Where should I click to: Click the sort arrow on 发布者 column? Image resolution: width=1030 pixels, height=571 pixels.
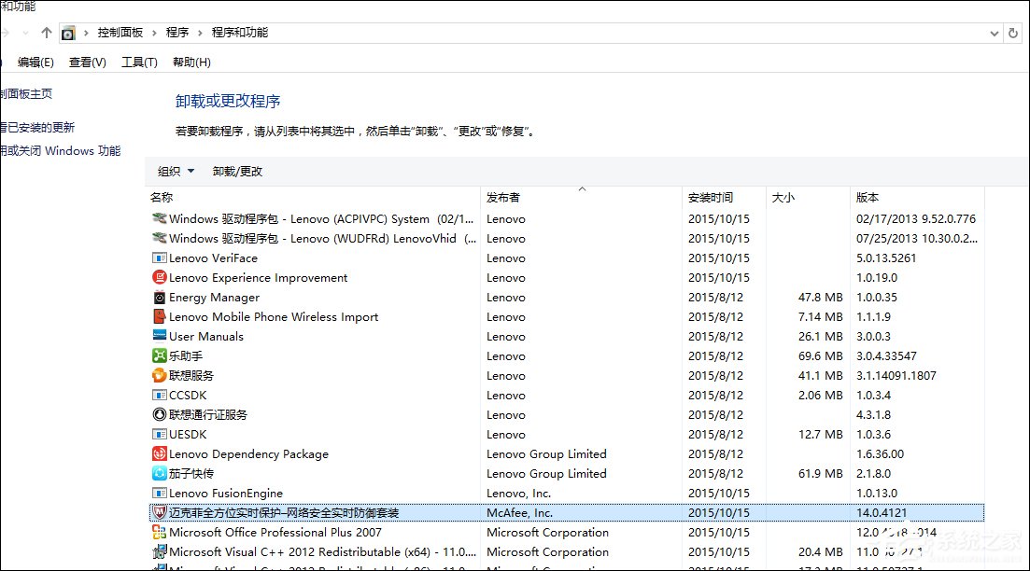tap(584, 189)
